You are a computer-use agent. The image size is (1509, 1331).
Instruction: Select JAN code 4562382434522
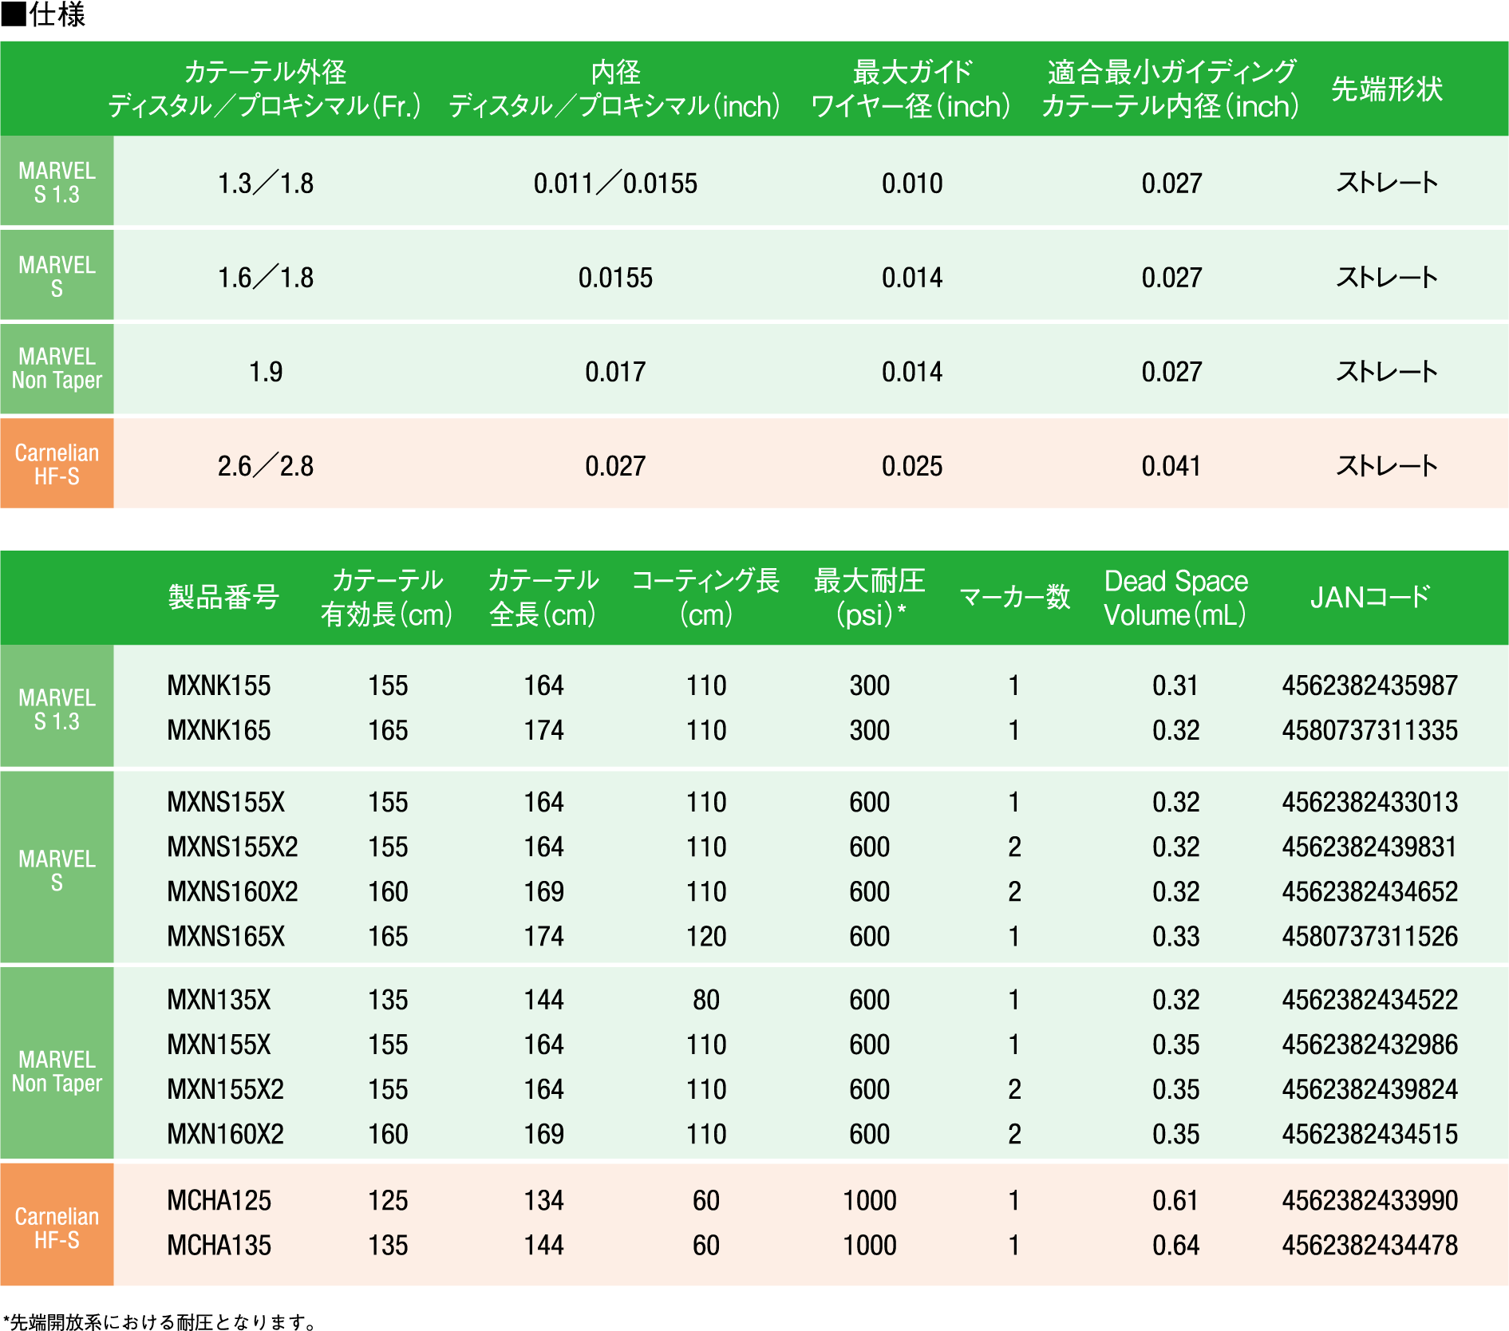pos(1369,1000)
